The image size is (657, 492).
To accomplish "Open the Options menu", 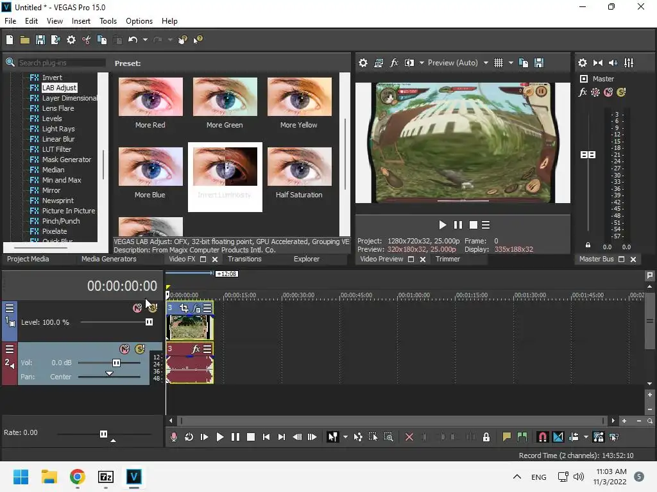I will click(139, 21).
